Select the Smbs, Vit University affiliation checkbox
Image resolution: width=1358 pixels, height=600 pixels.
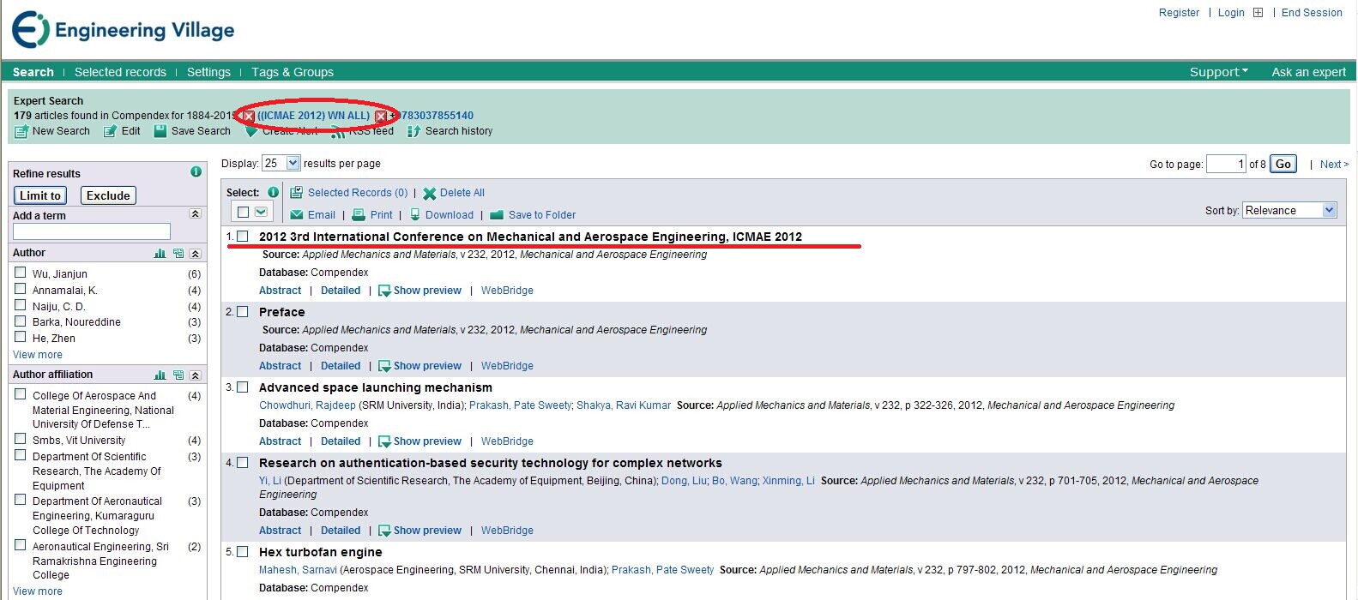[x=21, y=439]
